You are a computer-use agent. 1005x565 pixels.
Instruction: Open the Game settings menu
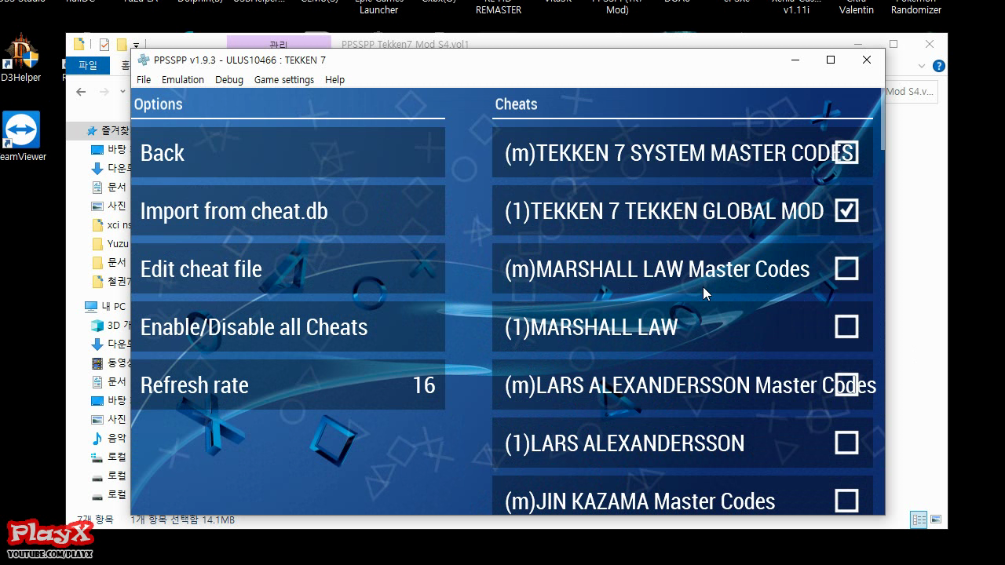284,79
